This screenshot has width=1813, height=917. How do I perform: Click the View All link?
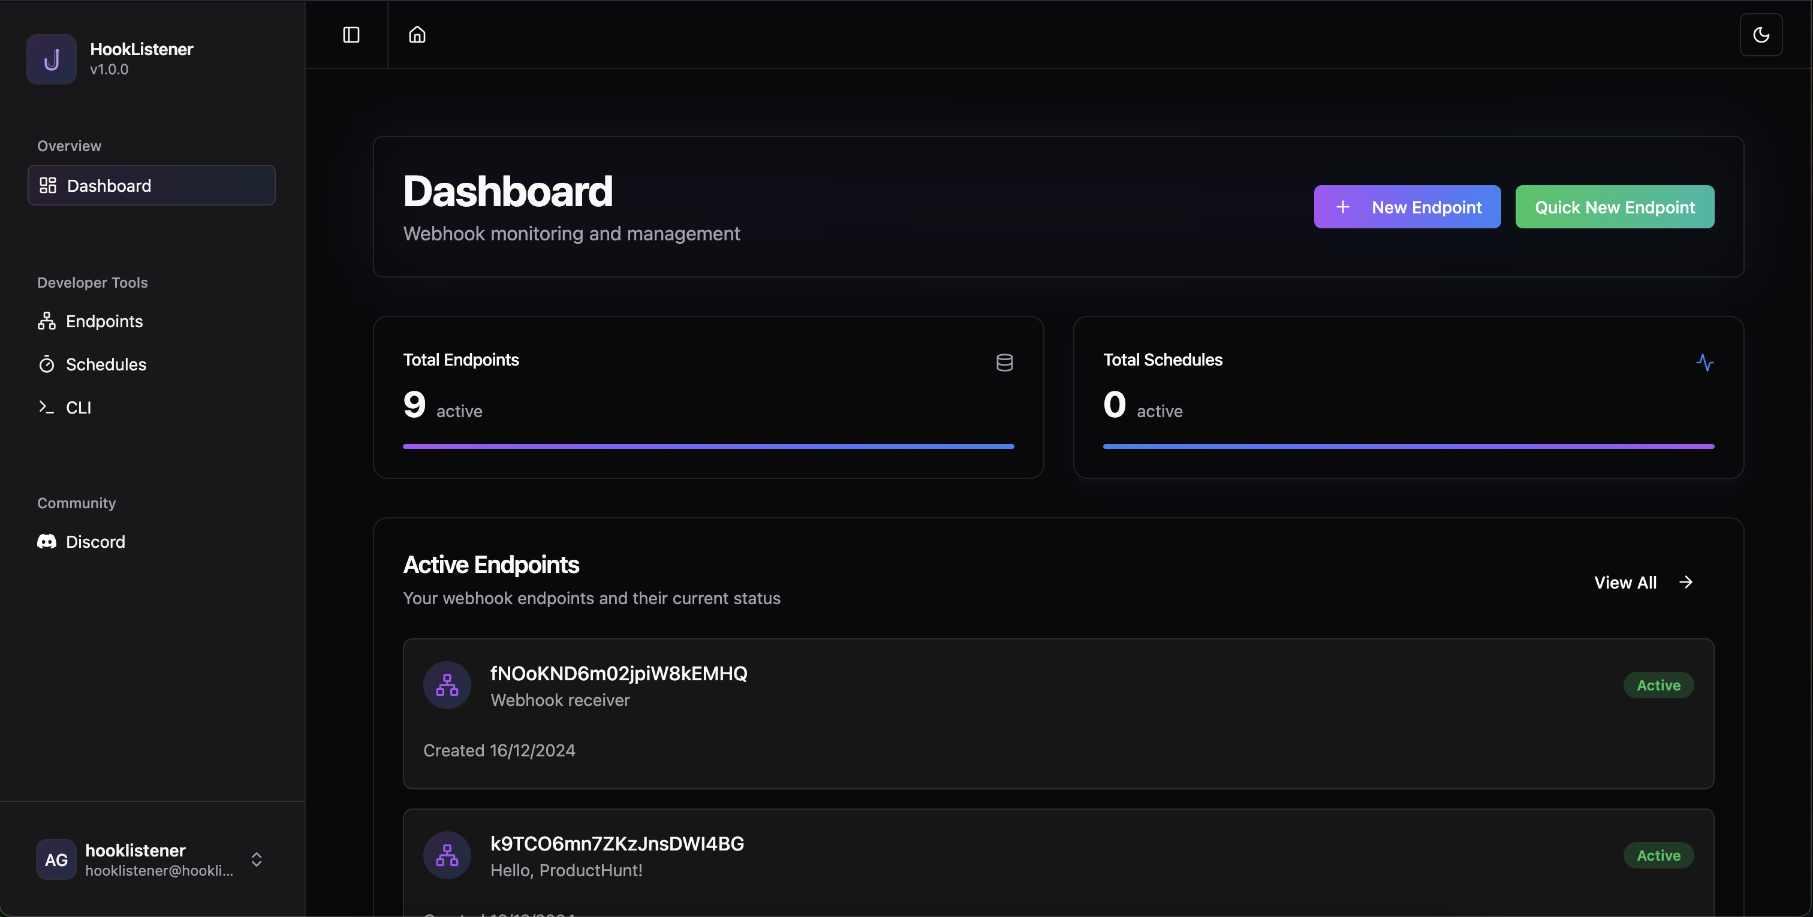coord(1625,583)
